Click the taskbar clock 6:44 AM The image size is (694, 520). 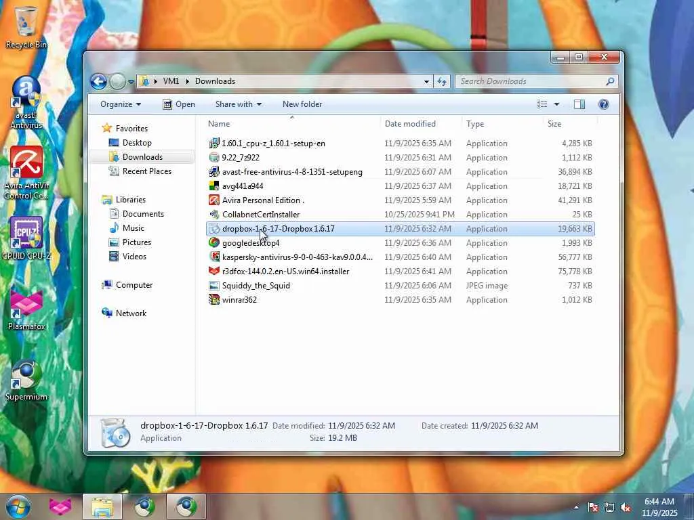point(659,502)
